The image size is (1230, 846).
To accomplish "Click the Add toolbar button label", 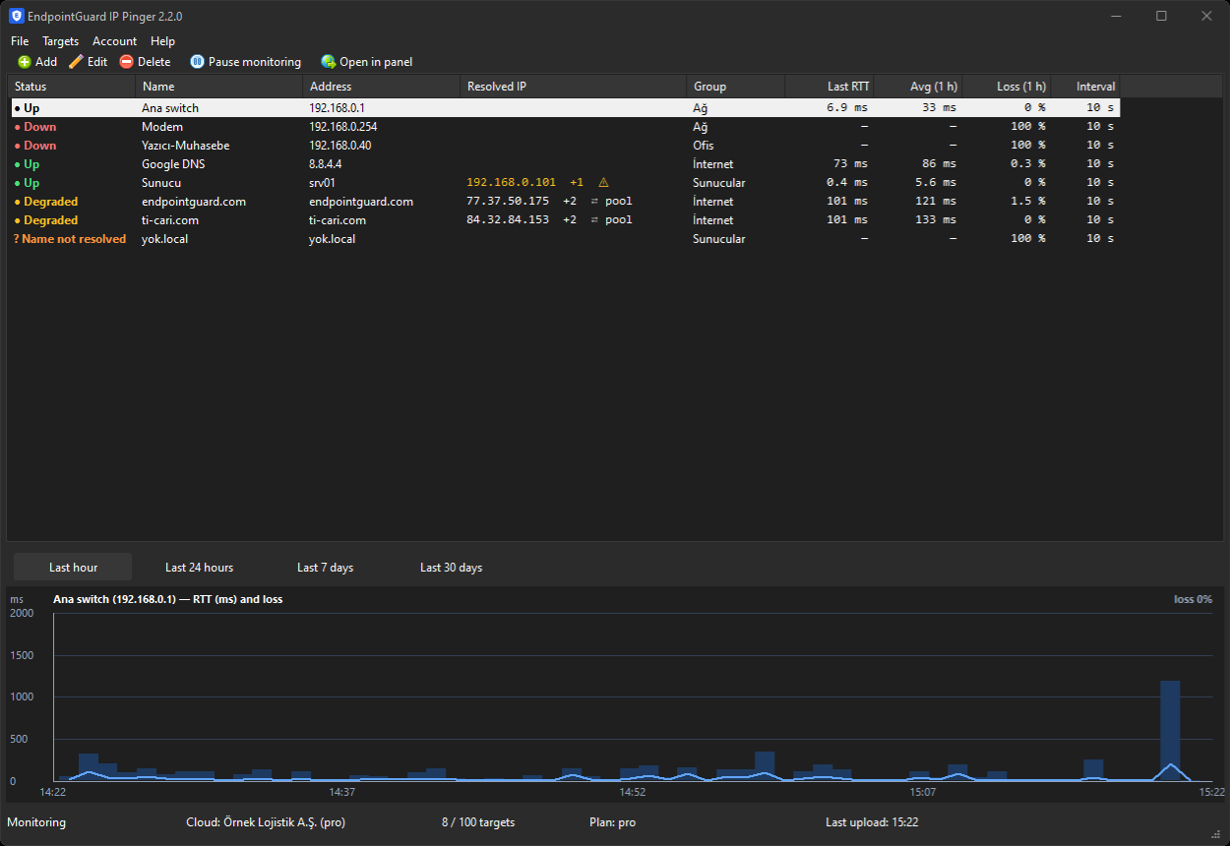I will [x=46, y=62].
